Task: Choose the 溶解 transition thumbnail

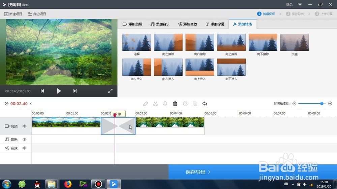Action: pyautogui.click(x=136, y=42)
